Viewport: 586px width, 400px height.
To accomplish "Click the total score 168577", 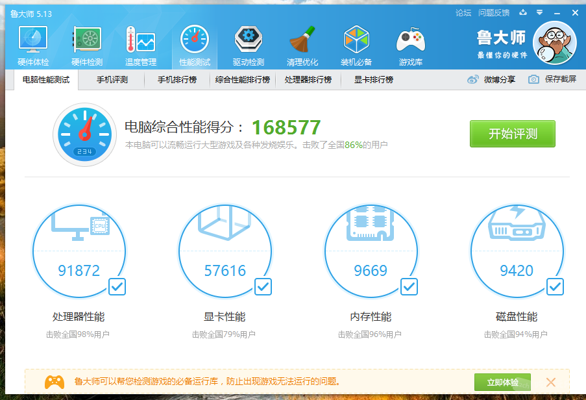I will 286,127.
